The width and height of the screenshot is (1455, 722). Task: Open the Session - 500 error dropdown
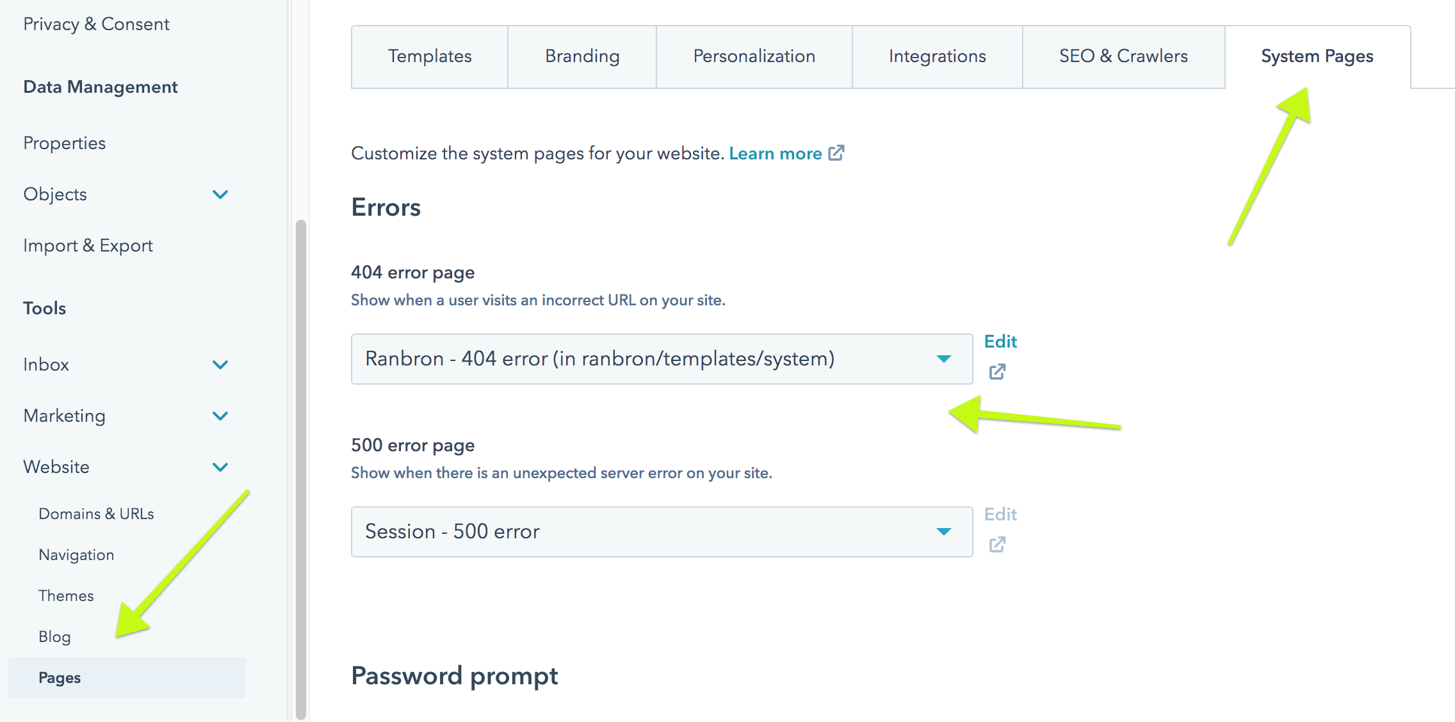coord(662,532)
